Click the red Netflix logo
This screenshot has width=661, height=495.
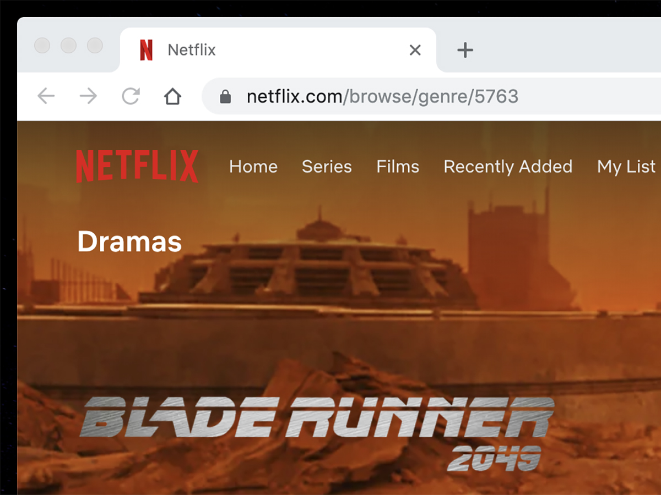click(137, 166)
